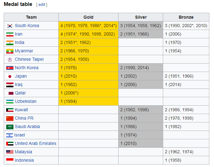Click the Team column header
Screen dimensions: 214x167
31,17
